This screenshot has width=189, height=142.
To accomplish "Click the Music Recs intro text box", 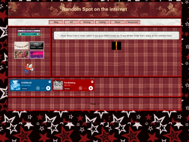I will point(117,35).
